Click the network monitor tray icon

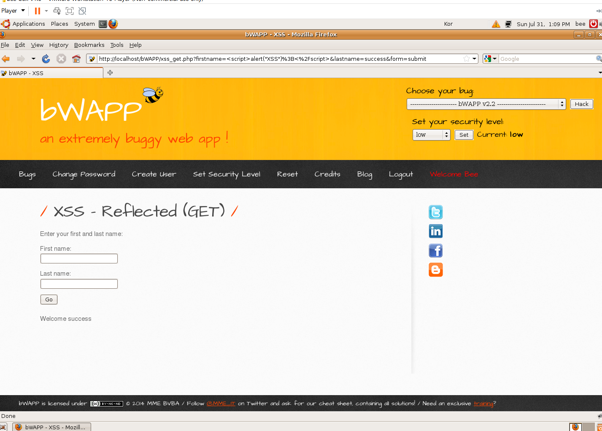508,24
